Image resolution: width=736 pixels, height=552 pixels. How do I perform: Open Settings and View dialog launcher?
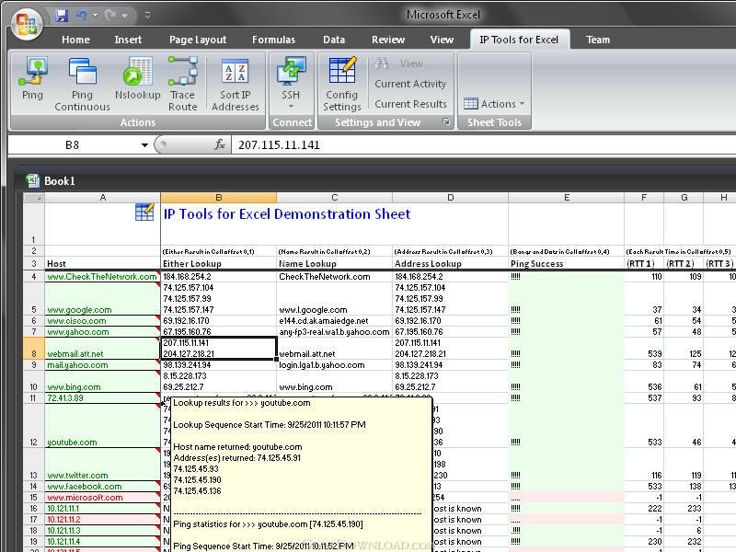pos(446,122)
